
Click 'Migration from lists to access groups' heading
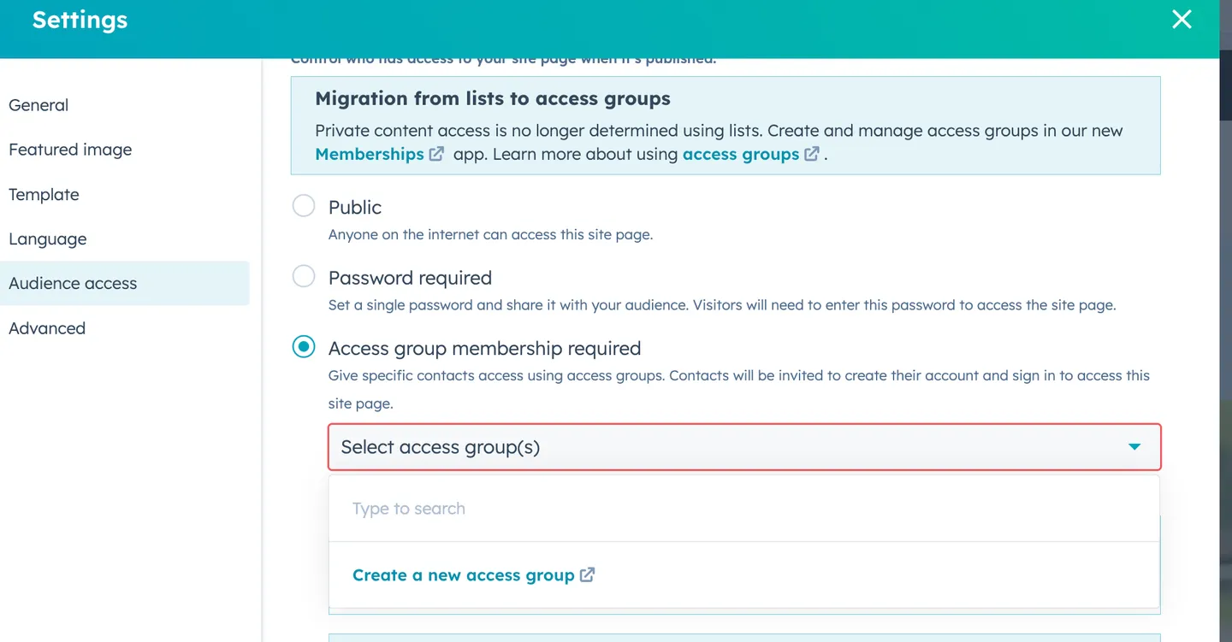(493, 98)
